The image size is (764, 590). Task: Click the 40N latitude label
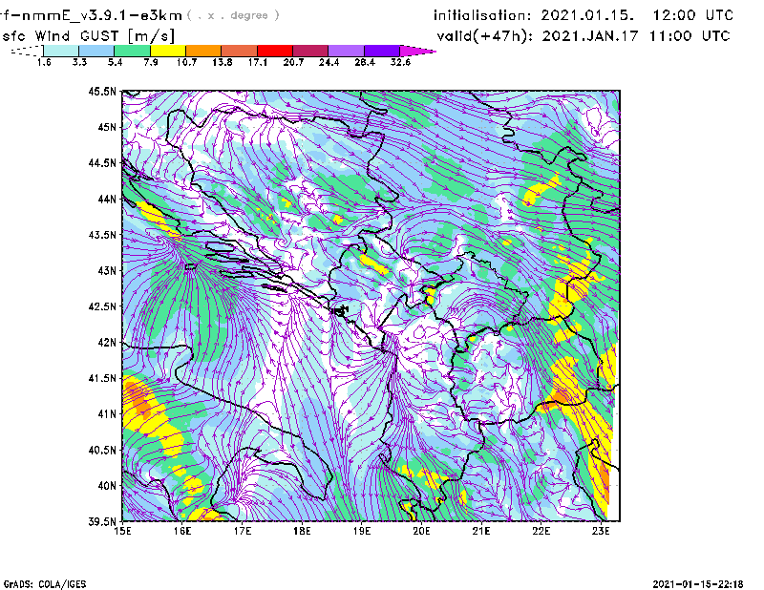pyautogui.click(x=107, y=486)
